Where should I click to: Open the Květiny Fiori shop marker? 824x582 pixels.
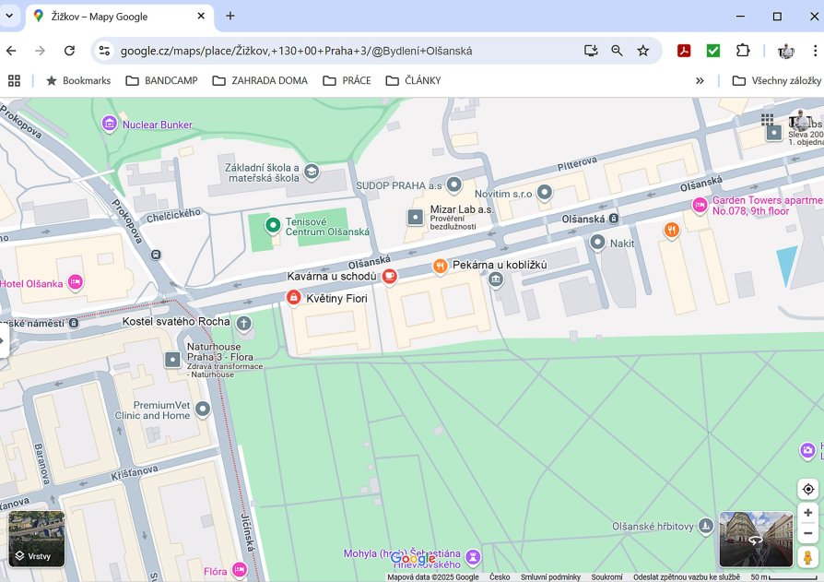click(x=293, y=298)
